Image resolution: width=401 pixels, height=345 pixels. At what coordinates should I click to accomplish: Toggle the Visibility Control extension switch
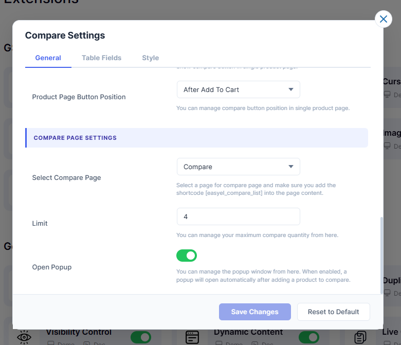pos(140,337)
